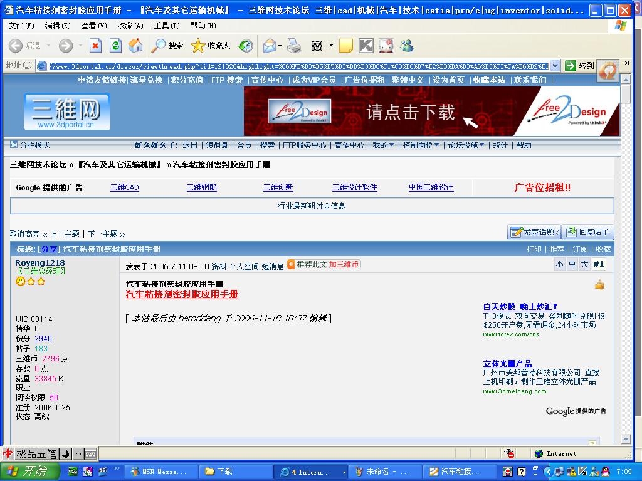Screen dimensions: 642x481
Task: Stop page loading with red X icon
Action: pos(95,45)
